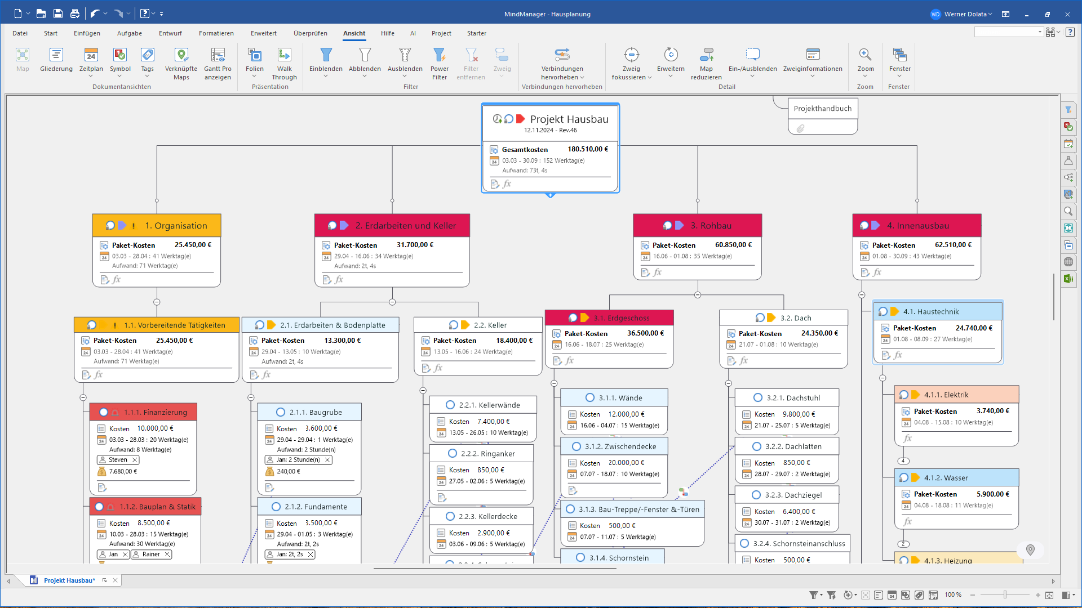Click Map reduzieren icon
Viewport: 1082px width, 608px height.
706,55
